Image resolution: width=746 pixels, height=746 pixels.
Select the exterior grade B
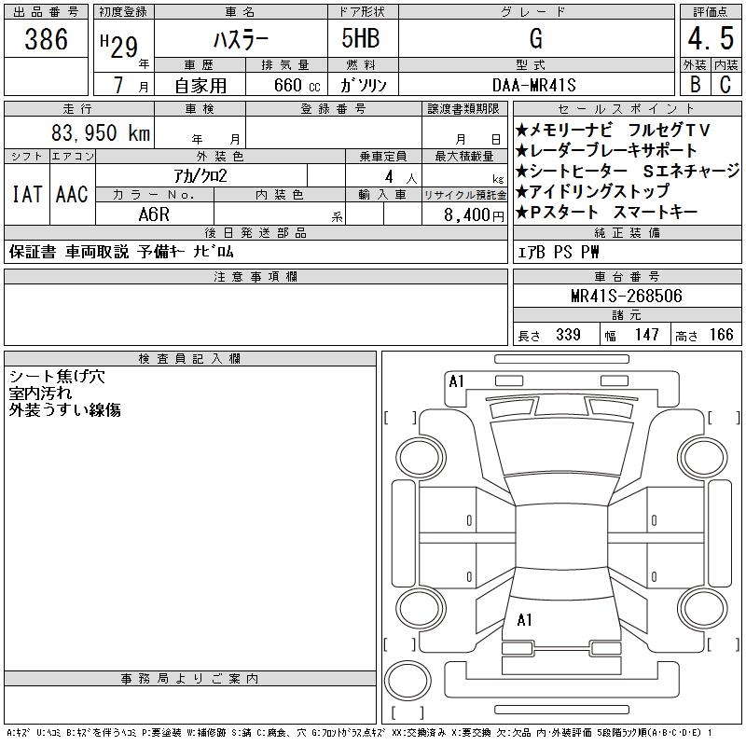pos(695,85)
